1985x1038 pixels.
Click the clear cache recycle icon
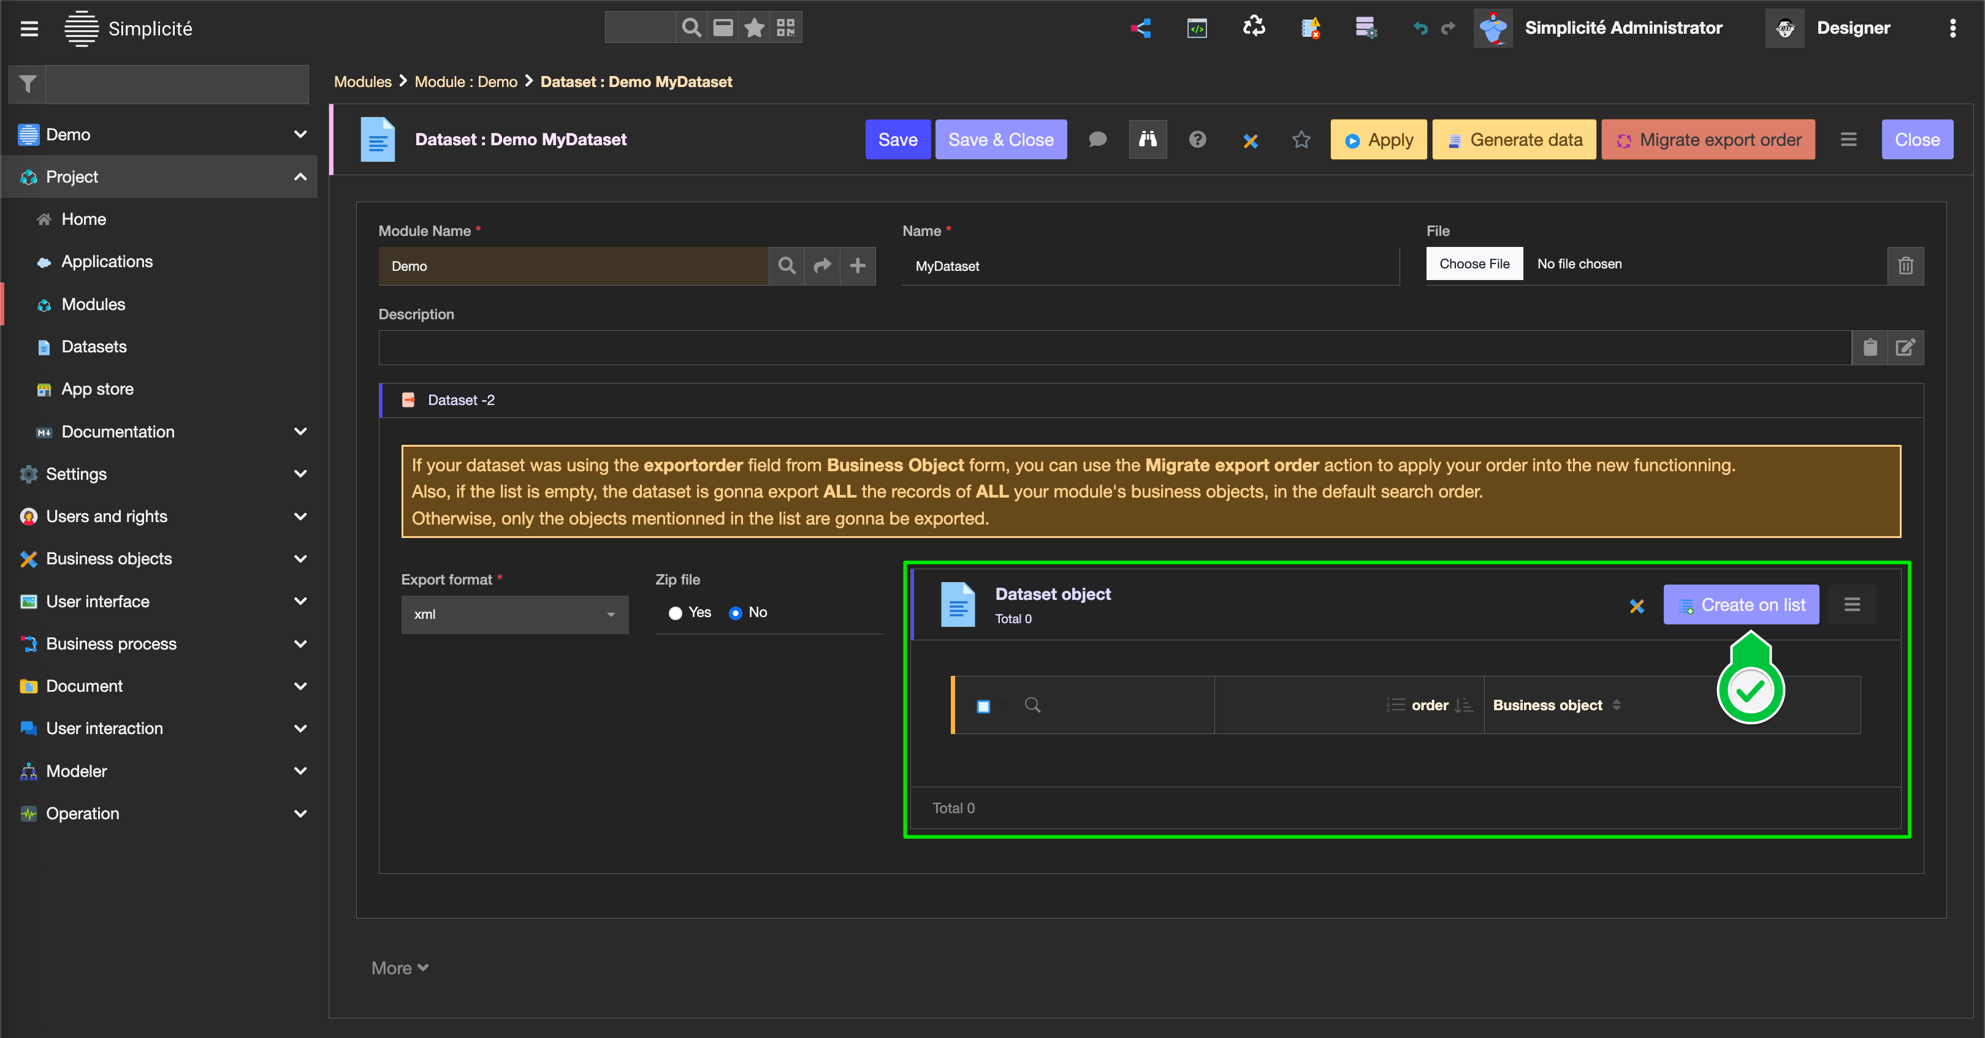coord(1254,28)
